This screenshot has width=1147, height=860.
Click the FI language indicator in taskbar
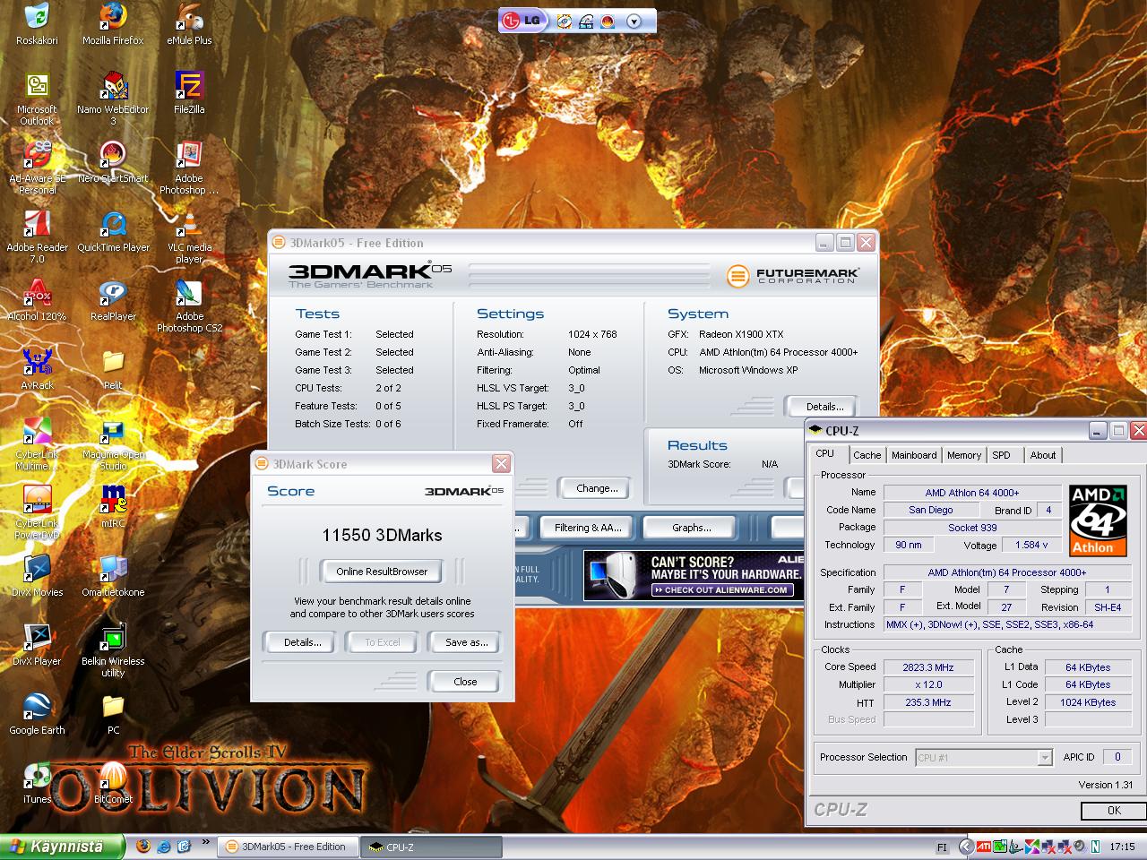pyautogui.click(x=942, y=847)
